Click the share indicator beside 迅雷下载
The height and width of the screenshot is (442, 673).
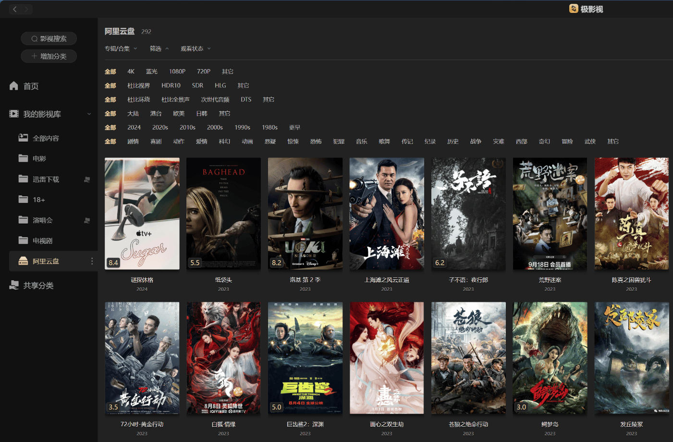[x=87, y=179]
